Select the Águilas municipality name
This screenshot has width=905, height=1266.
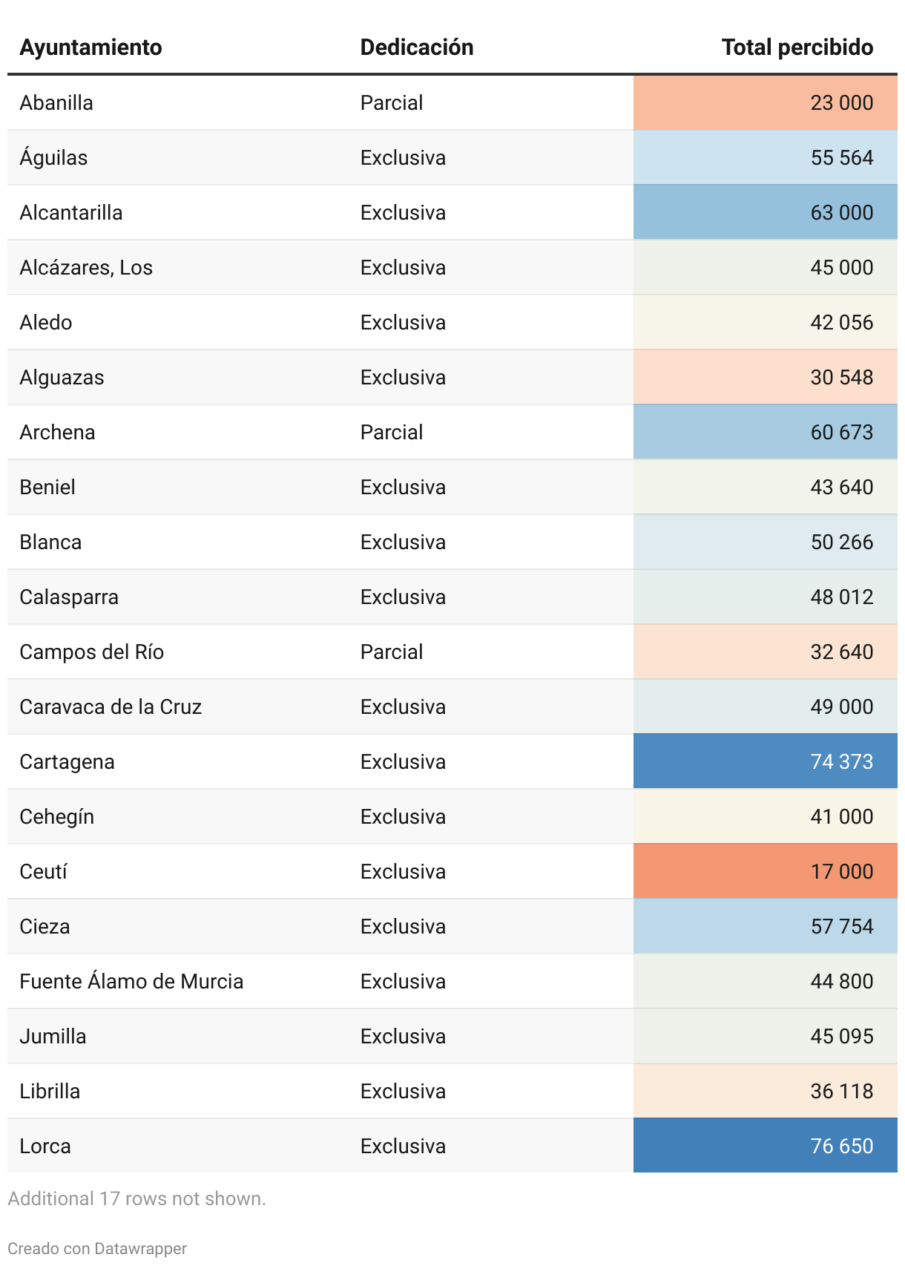pyautogui.click(x=53, y=157)
